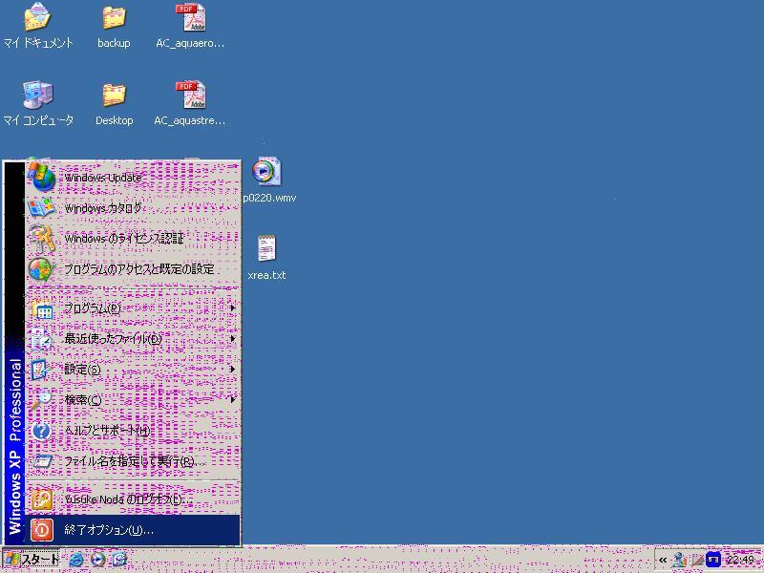Select the xrea.txt text file icon
The image size is (764, 573).
coord(266,257)
